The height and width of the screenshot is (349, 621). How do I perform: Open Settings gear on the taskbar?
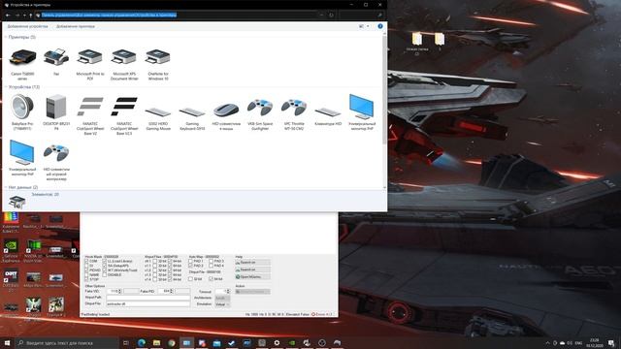click(x=277, y=342)
